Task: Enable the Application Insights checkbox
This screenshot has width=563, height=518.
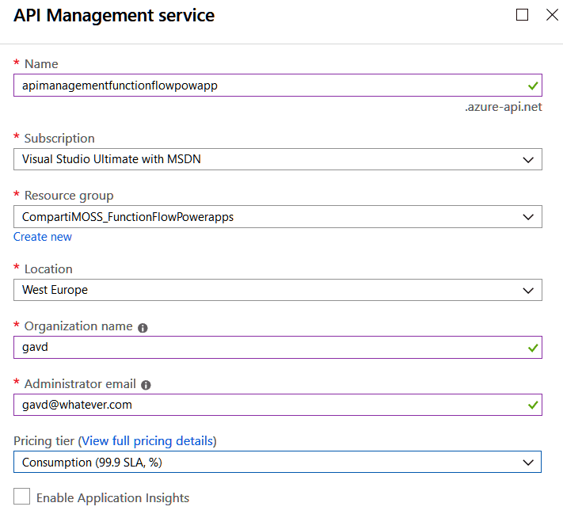Action: tap(22, 497)
